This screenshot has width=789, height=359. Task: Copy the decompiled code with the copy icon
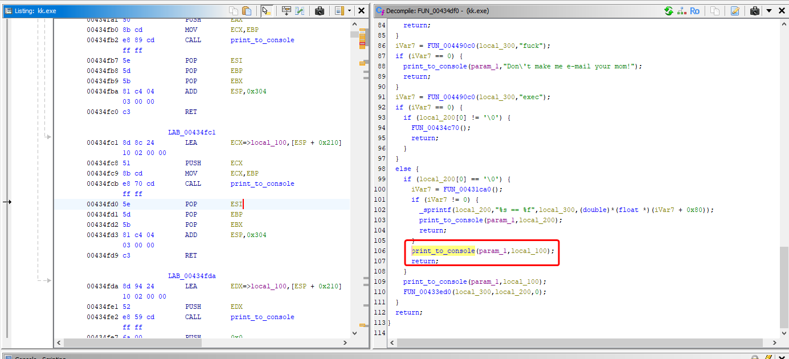[x=715, y=10]
